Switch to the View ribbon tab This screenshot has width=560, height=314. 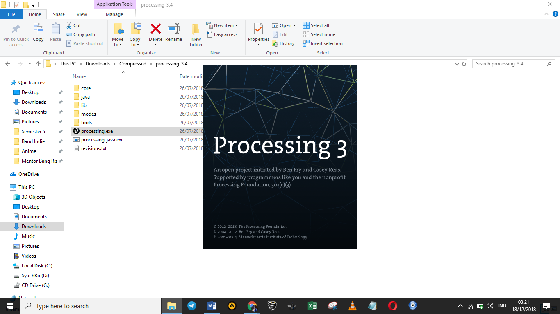pyautogui.click(x=81, y=14)
